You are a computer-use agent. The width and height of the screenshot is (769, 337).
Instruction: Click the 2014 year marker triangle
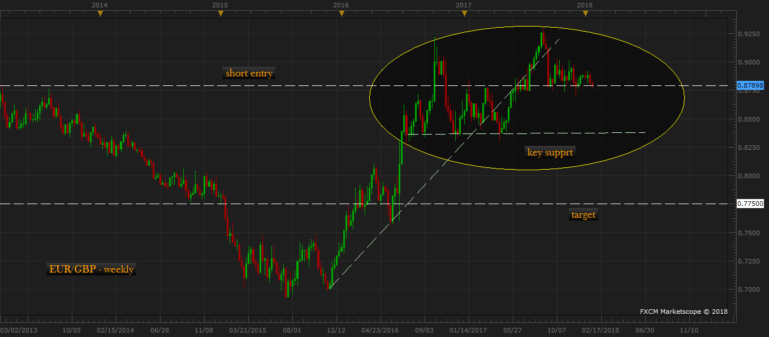(x=100, y=14)
